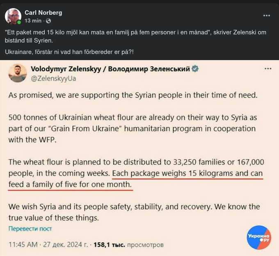Click the blue verified badge beside Зеленський
279x256 pixels.
(x=196, y=69)
